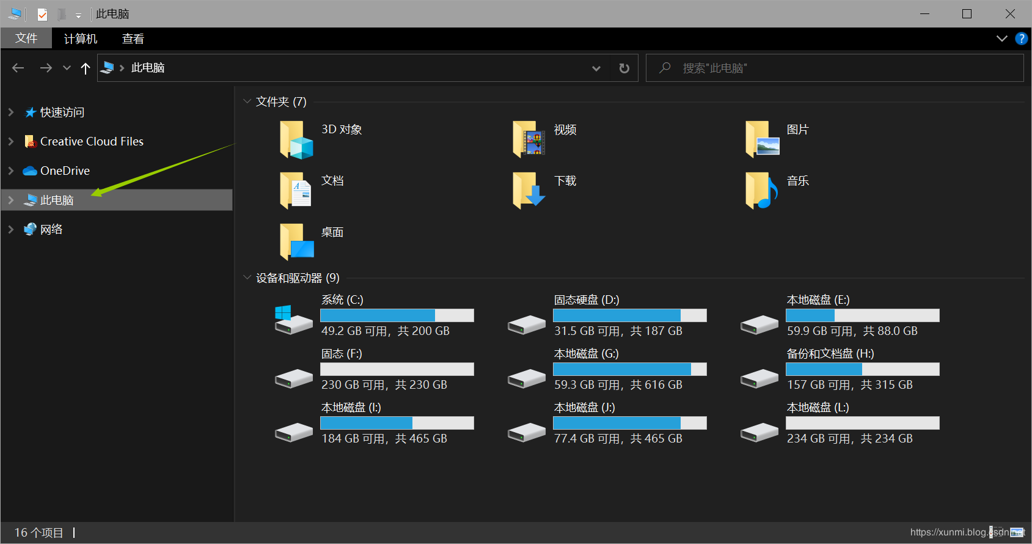Open the 下载 folder icon
1032x544 pixels.
pos(529,191)
